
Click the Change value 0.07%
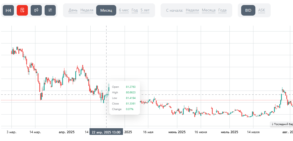click(130, 109)
